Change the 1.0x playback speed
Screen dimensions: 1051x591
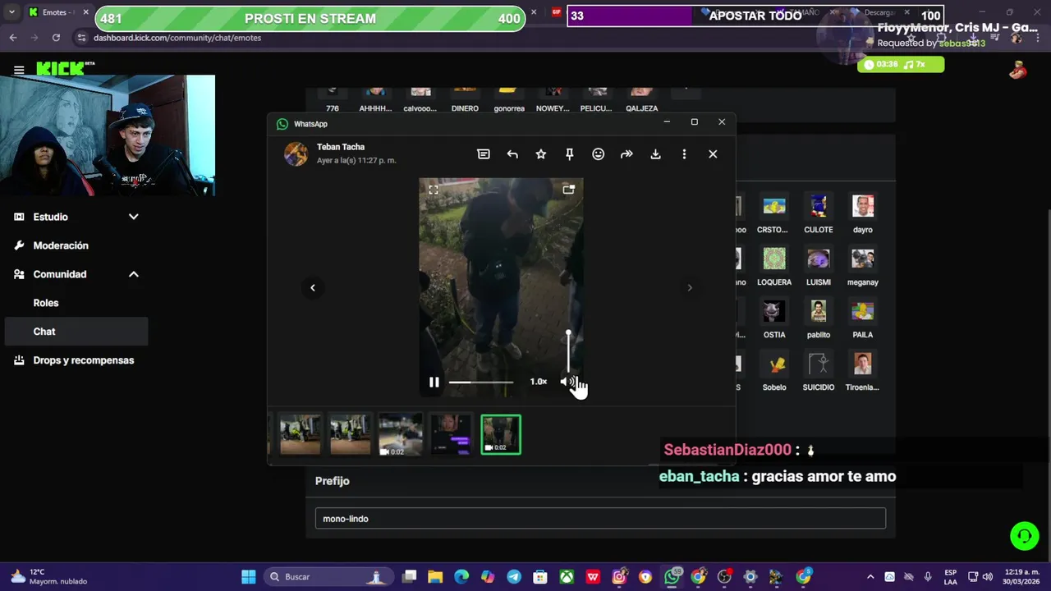coord(539,382)
